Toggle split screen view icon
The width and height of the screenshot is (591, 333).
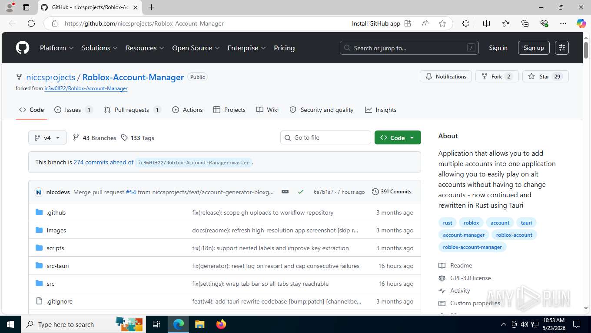click(486, 23)
